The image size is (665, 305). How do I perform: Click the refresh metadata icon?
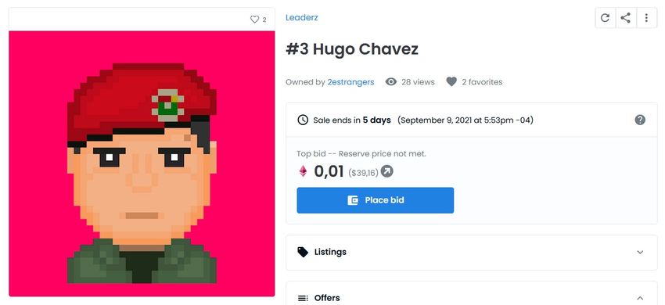coord(606,18)
